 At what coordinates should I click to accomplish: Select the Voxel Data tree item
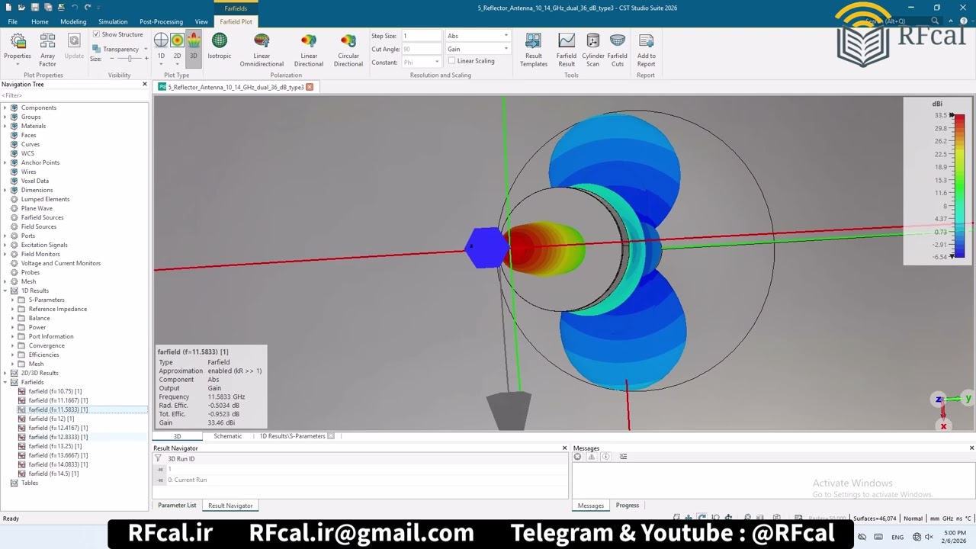pos(34,181)
